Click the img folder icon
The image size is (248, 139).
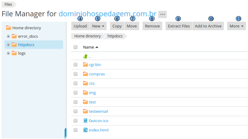[x=85, y=92]
